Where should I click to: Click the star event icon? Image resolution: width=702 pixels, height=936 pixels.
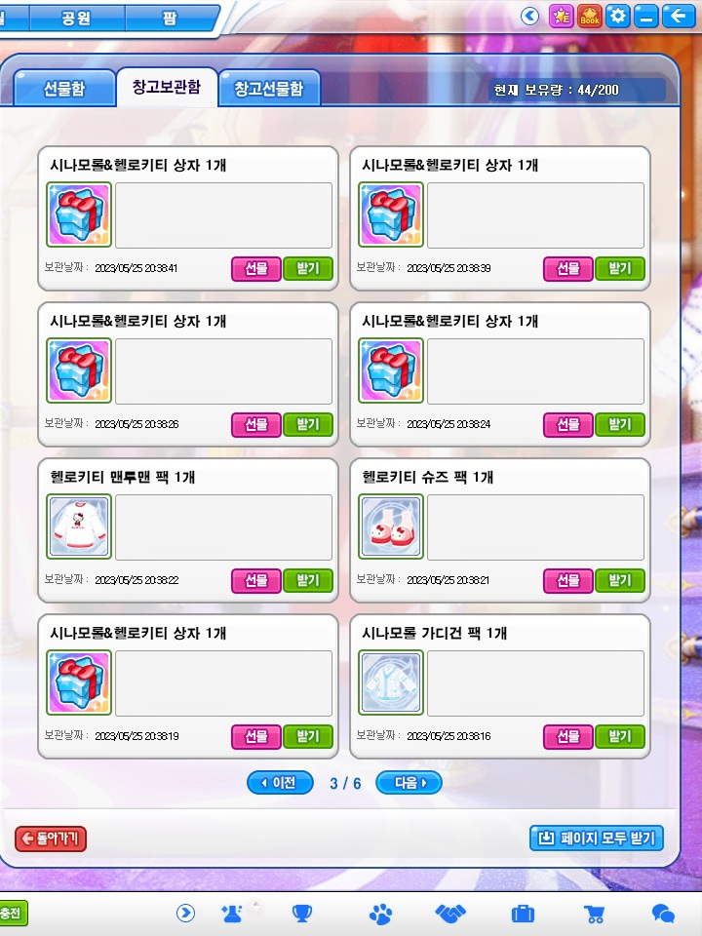[562, 16]
